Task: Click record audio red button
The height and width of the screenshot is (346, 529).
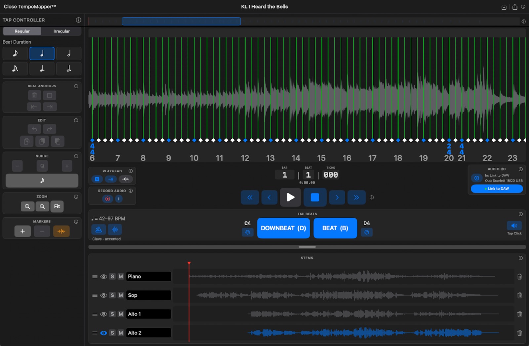Action: click(x=107, y=199)
